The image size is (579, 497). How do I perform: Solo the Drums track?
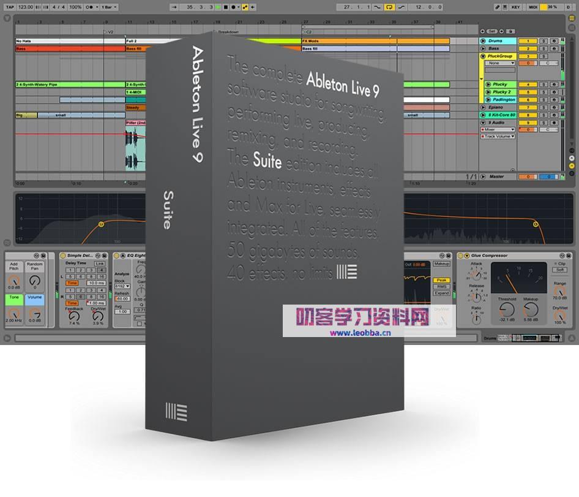click(544, 41)
